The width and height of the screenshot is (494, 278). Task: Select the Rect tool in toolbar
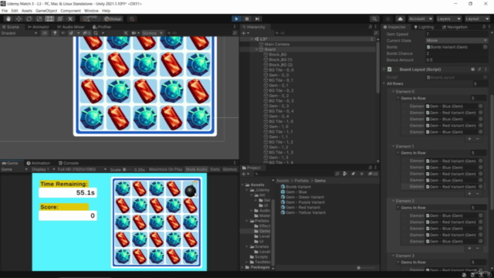tap(49, 19)
